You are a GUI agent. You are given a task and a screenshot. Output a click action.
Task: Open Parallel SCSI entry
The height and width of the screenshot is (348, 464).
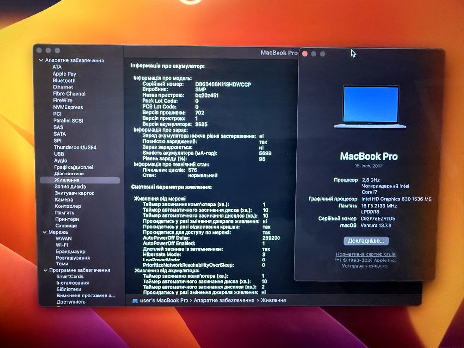click(68, 121)
